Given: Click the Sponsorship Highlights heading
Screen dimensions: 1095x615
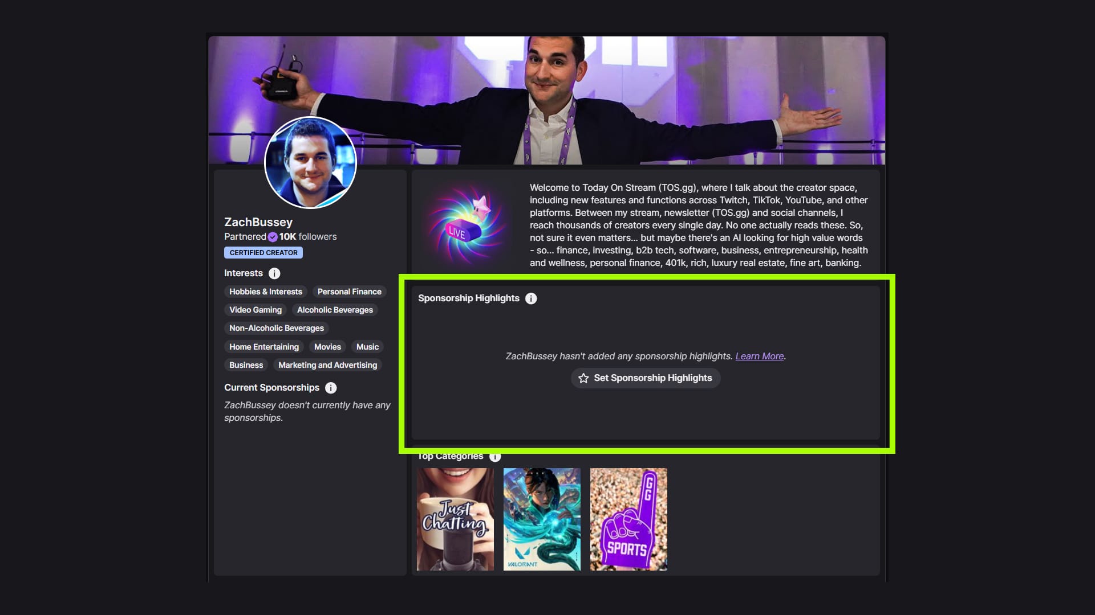Looking at the screenshot, I should tap(469, 298).
